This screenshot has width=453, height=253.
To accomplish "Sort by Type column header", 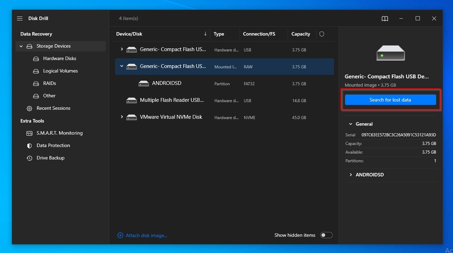I will pos(219,34).
